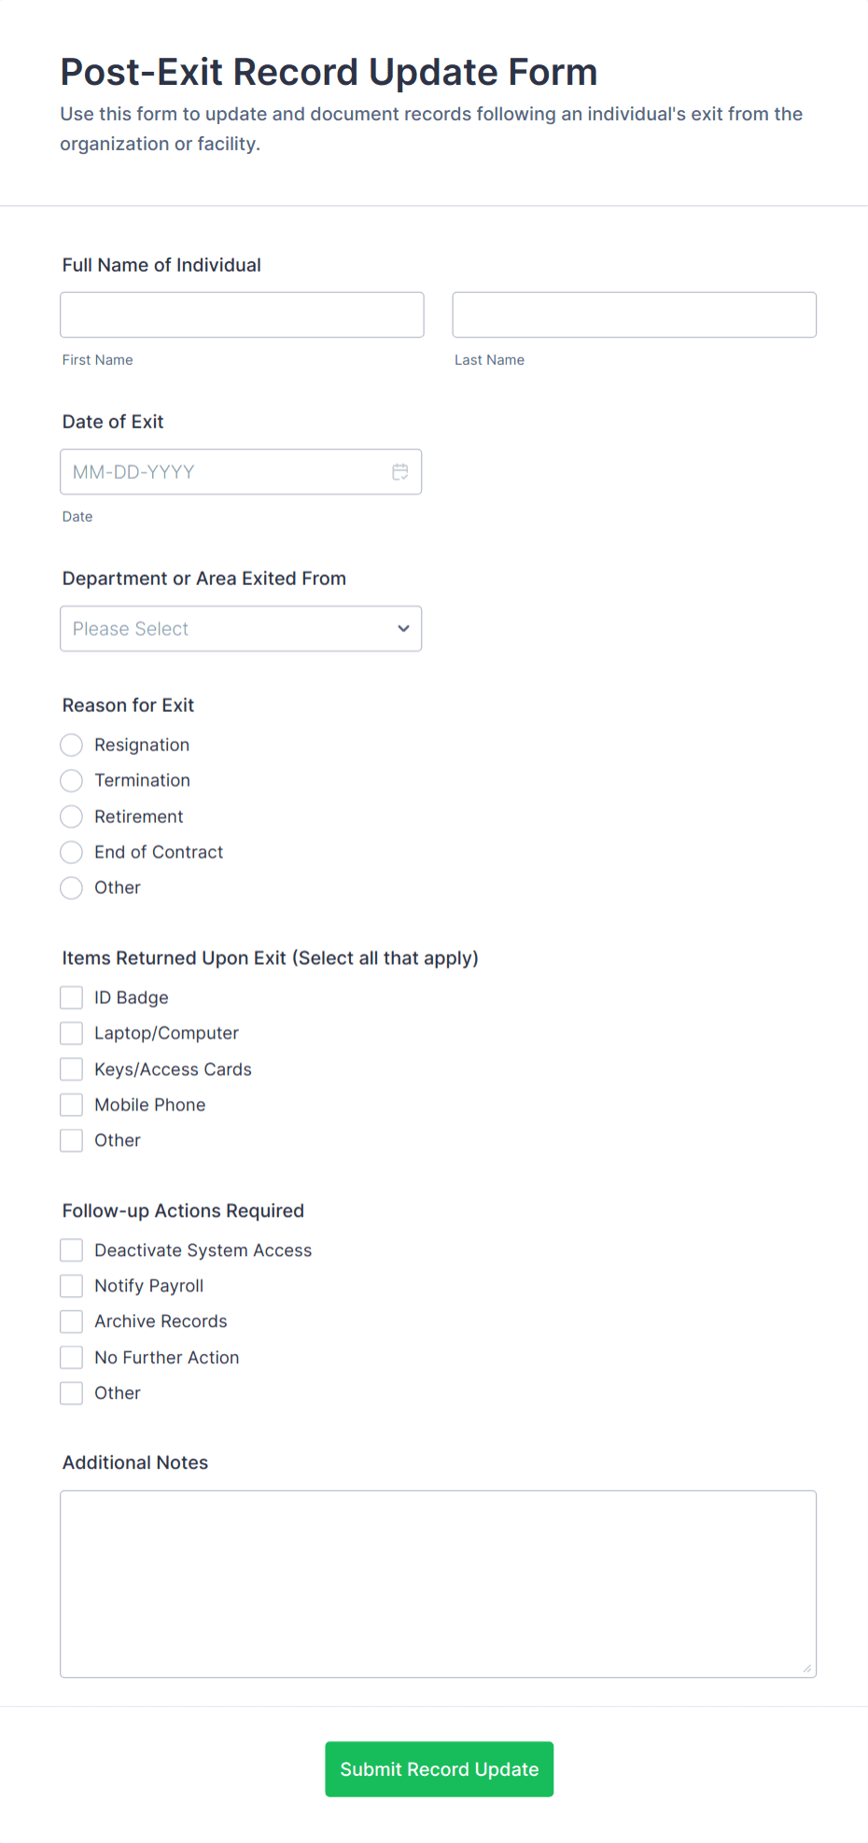Viewport: 868px width, 1843px height.
Task: Check the Notify Payroll action
Action: click(71, 1285)
